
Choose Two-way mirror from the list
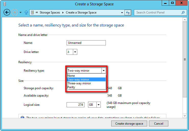86,80
